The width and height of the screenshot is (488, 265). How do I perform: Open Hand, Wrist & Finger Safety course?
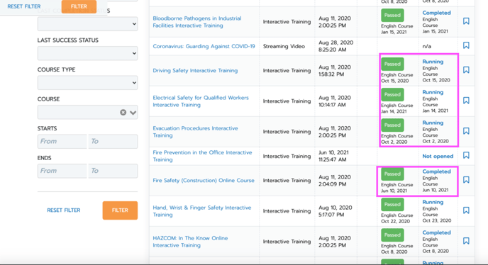202,211
